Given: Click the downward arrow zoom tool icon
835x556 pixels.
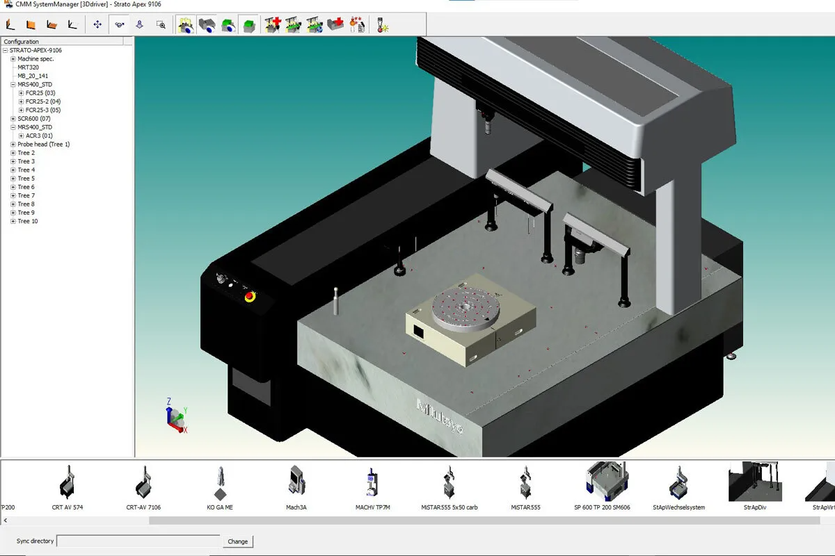Looking at the screenshot, I should (x=139, y=25).
